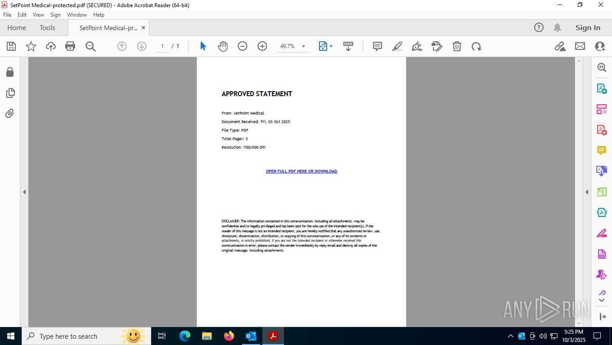
Task: Print the document with the printer icon
Action: tap(70, 46)
